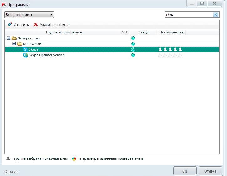Click the red X icon for Удалить из списка
Viewport: 227px width, 176px height.
click(36, 24)
